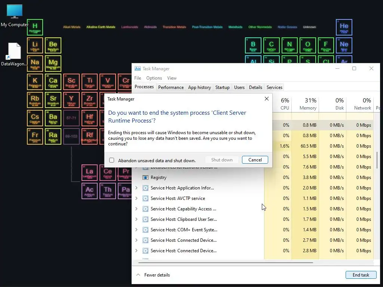Expand Service Host: AVCTP service row
This screenshot has height=287, width=383.
136,198
